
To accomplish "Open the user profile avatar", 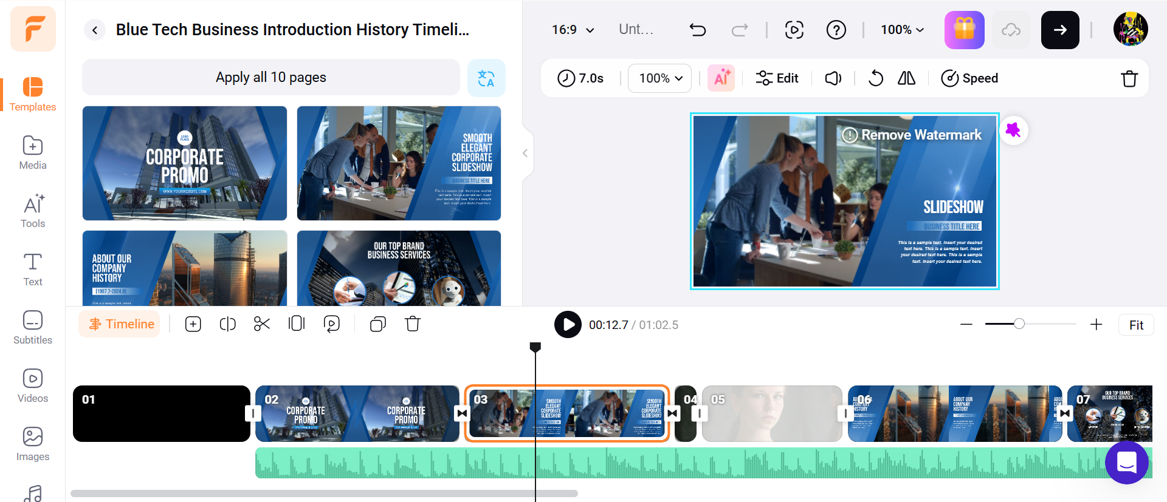I will [1131, 29].
